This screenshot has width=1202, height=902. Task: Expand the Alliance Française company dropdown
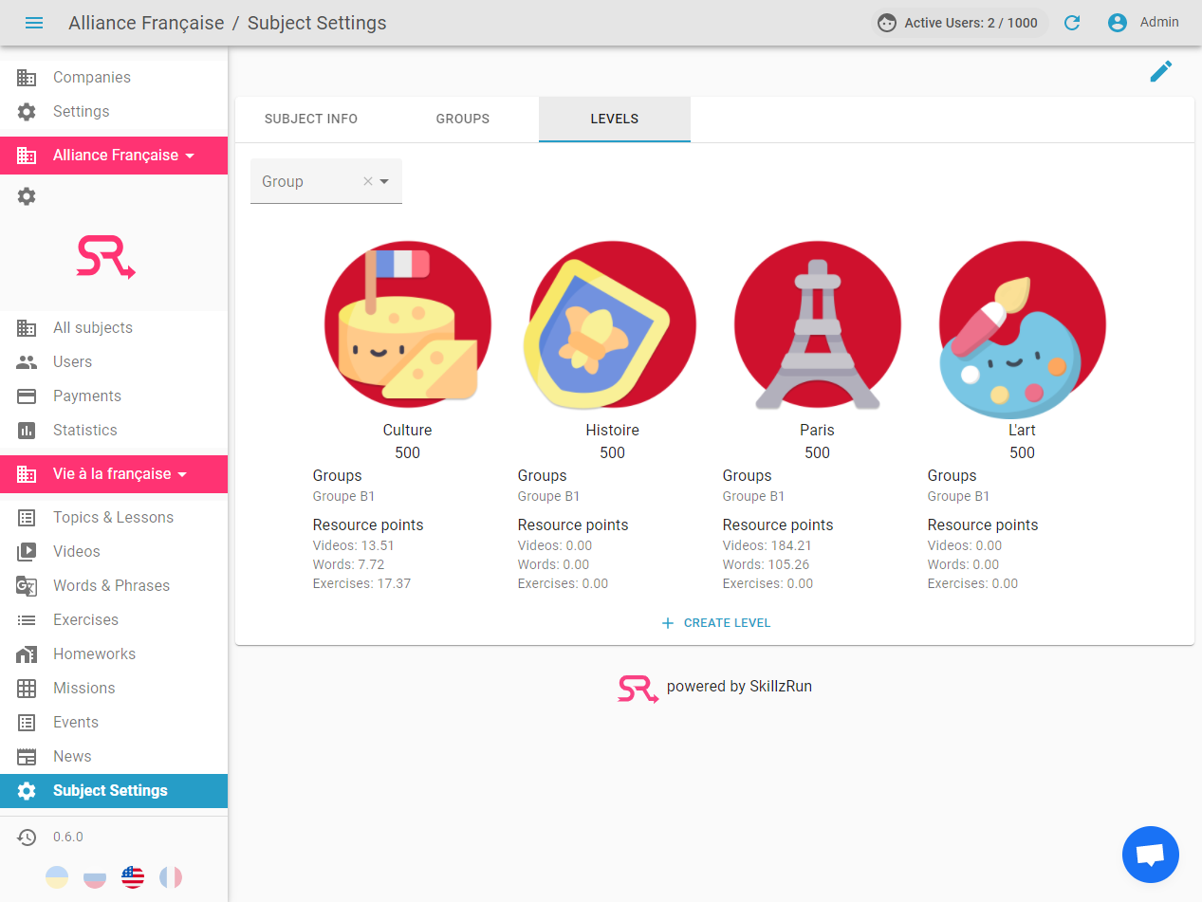coord(114,156)
